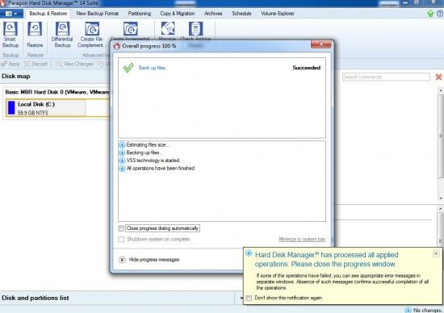This screenshot has height=313, width=444.
Task: Open the help question mark icon
Action: 440,13
